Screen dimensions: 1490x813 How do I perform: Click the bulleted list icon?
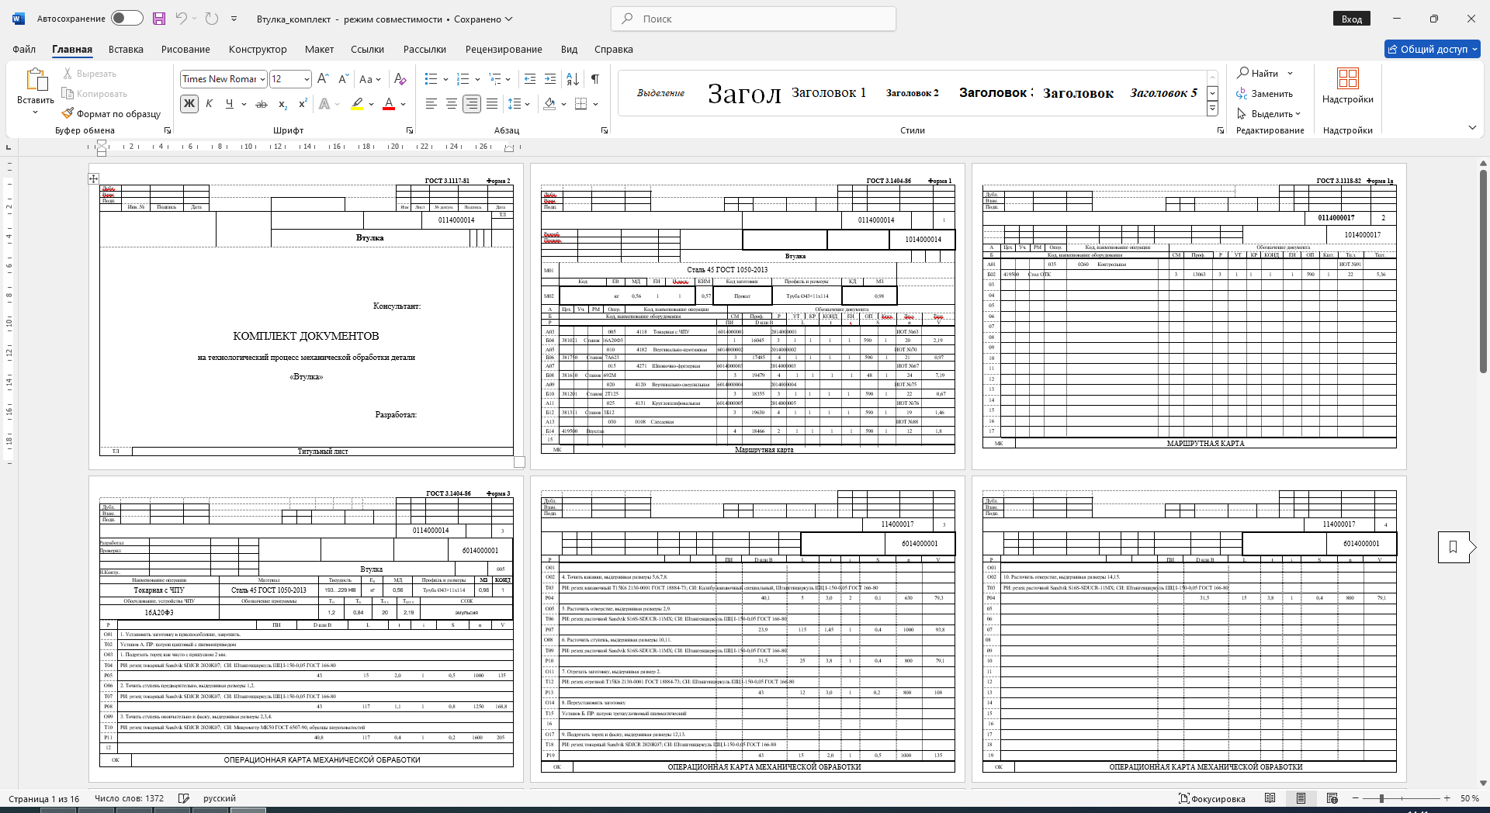coord(431,79)
